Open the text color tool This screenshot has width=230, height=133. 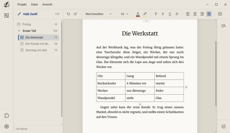(x=138, y=14)
